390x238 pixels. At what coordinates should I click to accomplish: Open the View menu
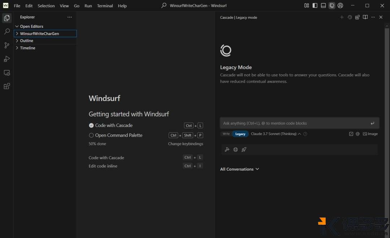[x=64, y=6]
